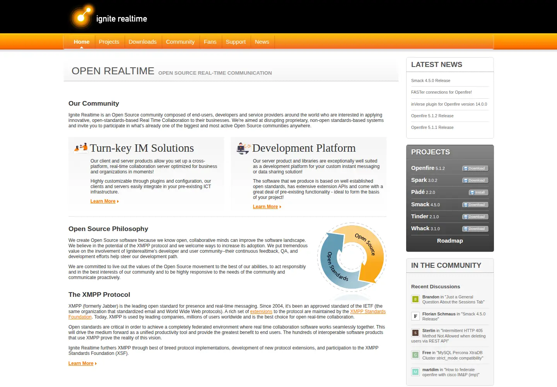Click Sterlin's brown avatar icon

click(415, 333)
